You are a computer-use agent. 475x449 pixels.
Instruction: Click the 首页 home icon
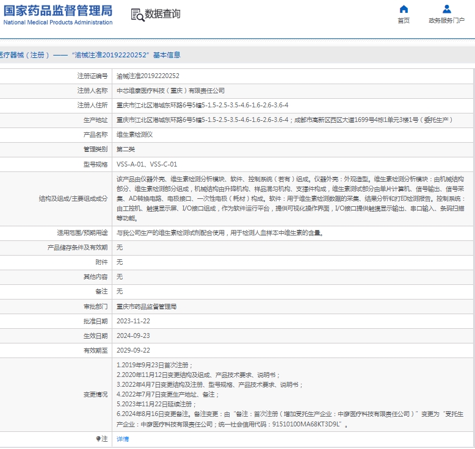(404, 9)
